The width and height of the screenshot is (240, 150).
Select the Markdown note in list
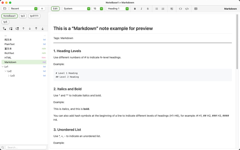point(24,62)
